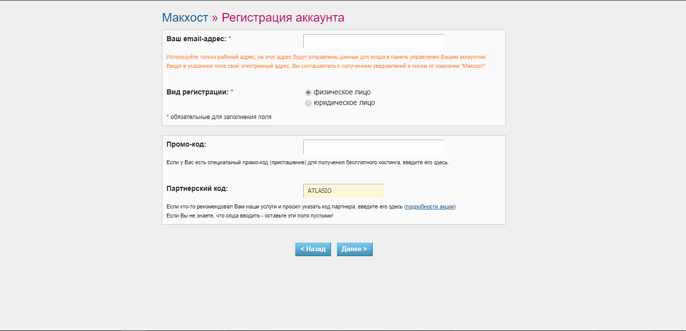The height and width of the screenshot is (331, 686).
Task: Click the юридическое лицо label text
Action: pos(344,103)
